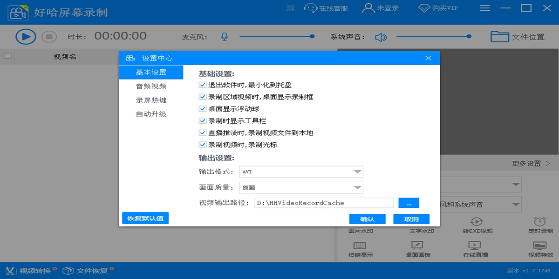559x279 pixels.
Task: Click the 视频输出路径 input field
Action: (324, 203)
